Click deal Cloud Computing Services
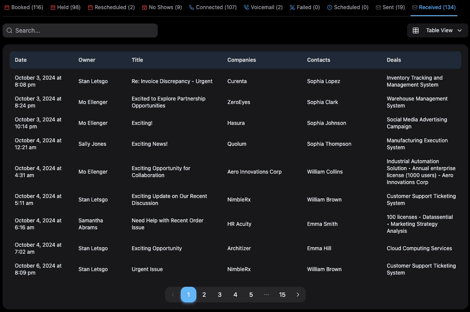 [x=419, y=248]
